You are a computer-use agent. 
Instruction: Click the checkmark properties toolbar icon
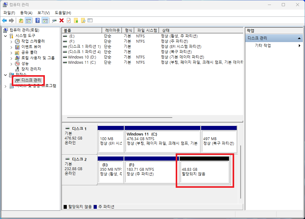[68, 20]
